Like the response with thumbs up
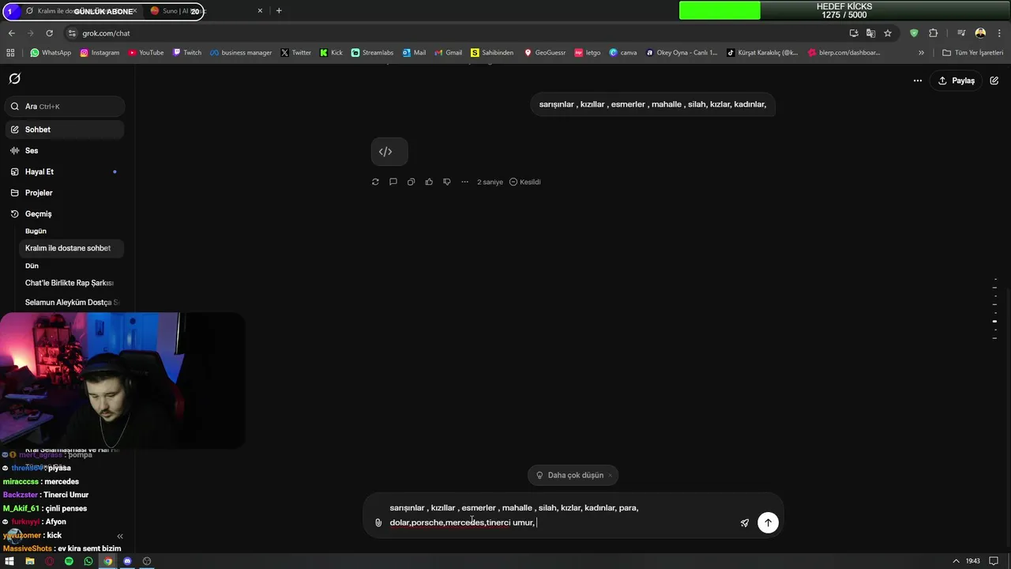This screenshot has width=1011, height=569. click(x=429, y=182)
